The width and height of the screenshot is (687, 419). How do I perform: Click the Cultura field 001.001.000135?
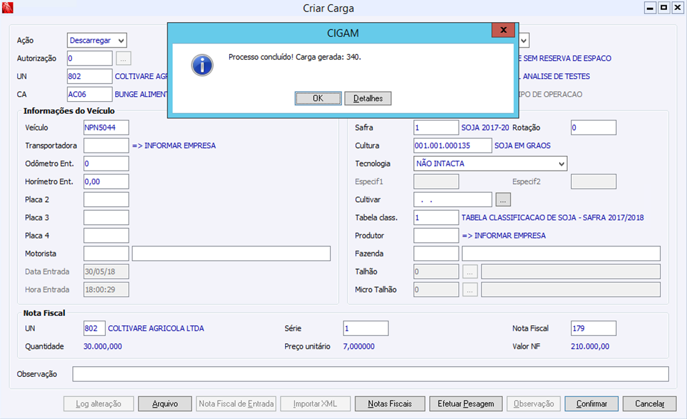(x=453, y=145)
